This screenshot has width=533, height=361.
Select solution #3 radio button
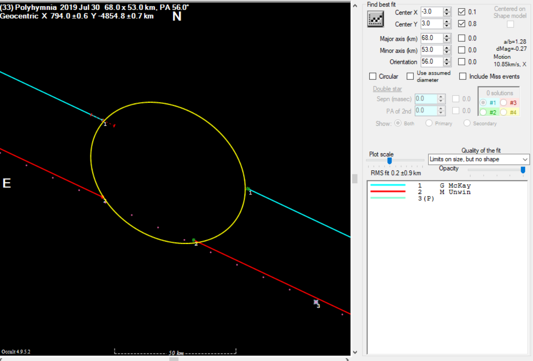(x=503, y=103)
